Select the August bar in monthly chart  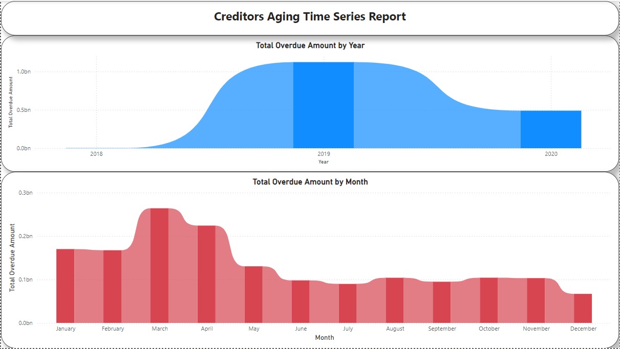[395, 300]
